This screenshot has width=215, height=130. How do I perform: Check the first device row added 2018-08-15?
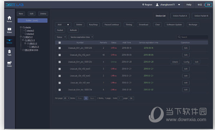pyautogui.click(x=59, y=48)
